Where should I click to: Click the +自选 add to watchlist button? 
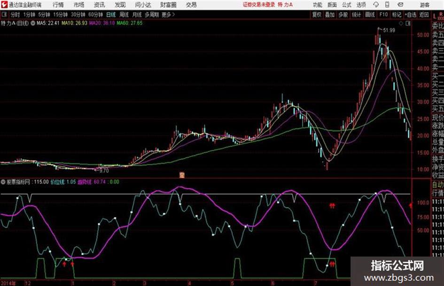click(411, 15)
